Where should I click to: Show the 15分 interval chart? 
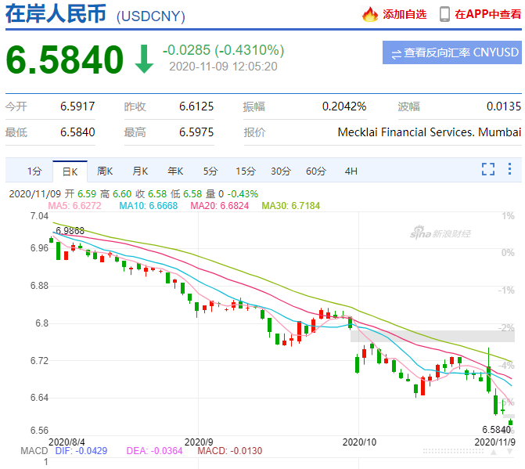pyautogui.click(x=246, y=171)
